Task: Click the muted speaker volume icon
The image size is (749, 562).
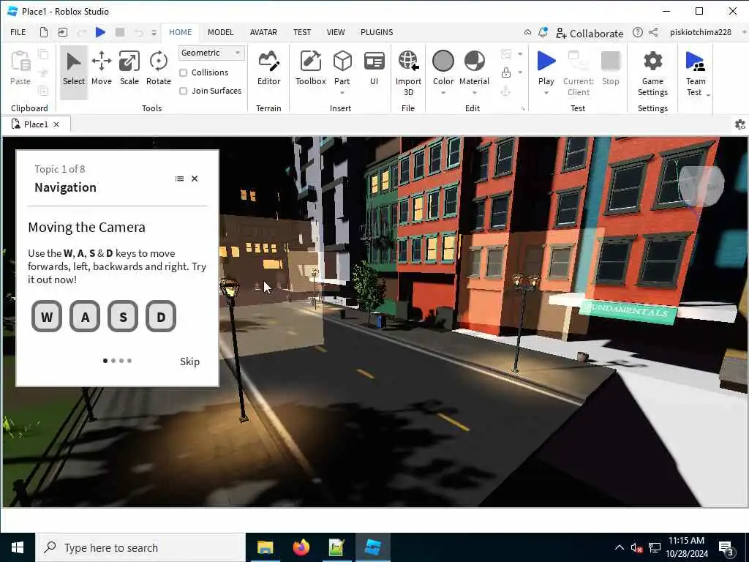Action: tap(636, 548)
